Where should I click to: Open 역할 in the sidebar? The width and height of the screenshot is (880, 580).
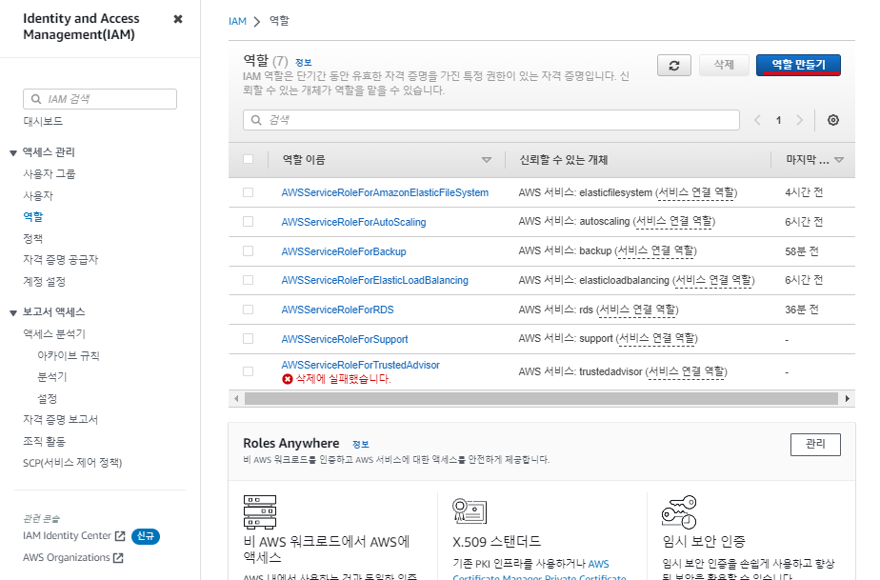(x=33, y=217)
